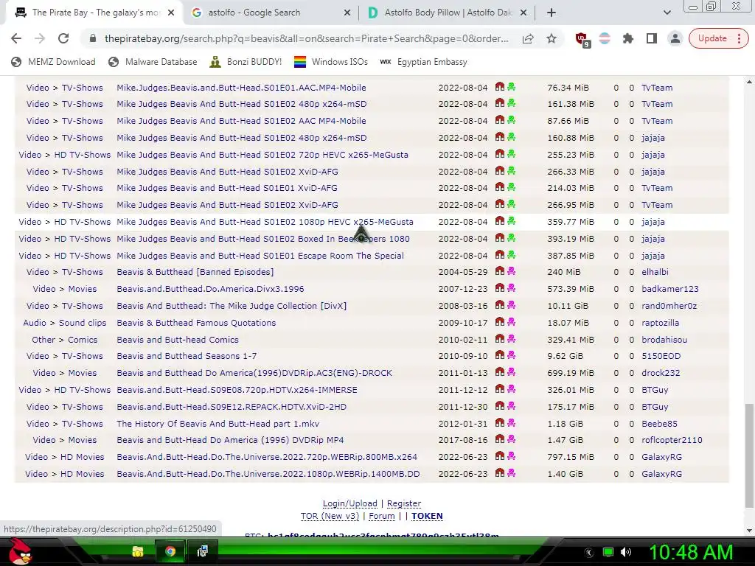This screenshot has width=755, height=566.
Task: Open the ad blocker shield extension
Action: pos(582,38)
